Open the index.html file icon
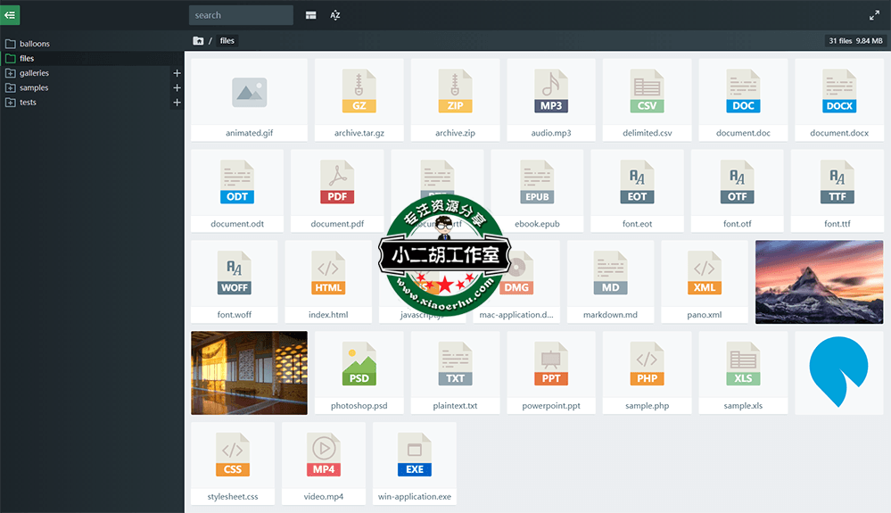891x513 pixels. [328, 274]
